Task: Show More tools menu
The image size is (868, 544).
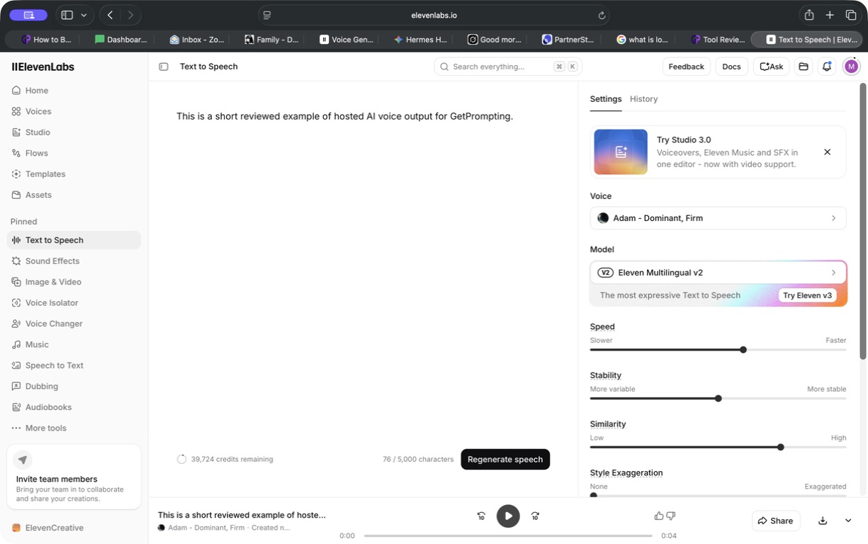Action: coord(74,429)
